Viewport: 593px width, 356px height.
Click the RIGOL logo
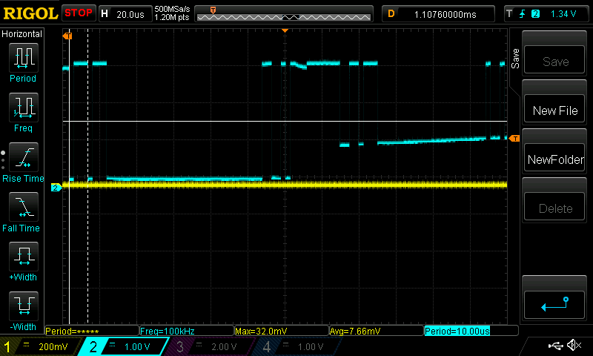coord(30,13)
